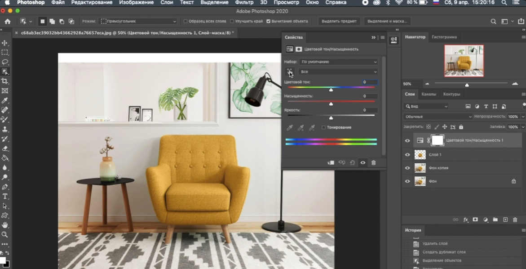The image size is (526, 269).
Task: Click the add layer style fx icon
Action: 466,220
